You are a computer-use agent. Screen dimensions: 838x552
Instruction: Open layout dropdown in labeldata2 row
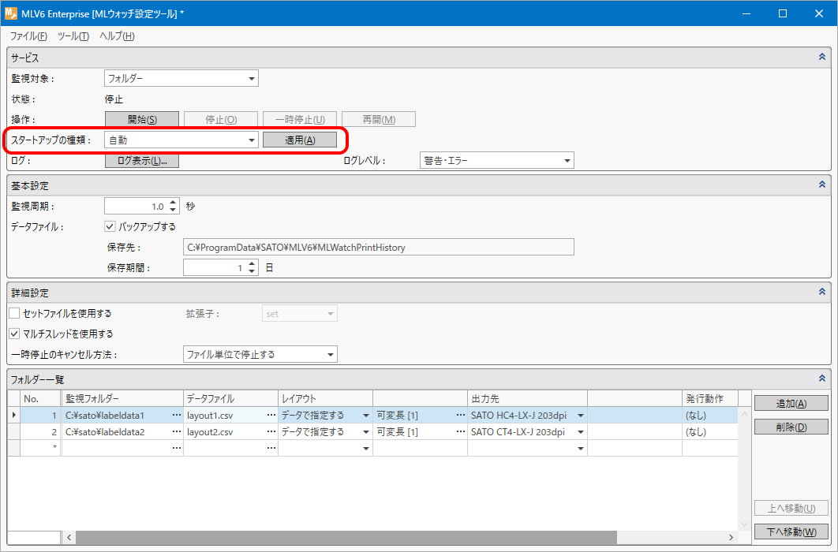click(366, 432)
